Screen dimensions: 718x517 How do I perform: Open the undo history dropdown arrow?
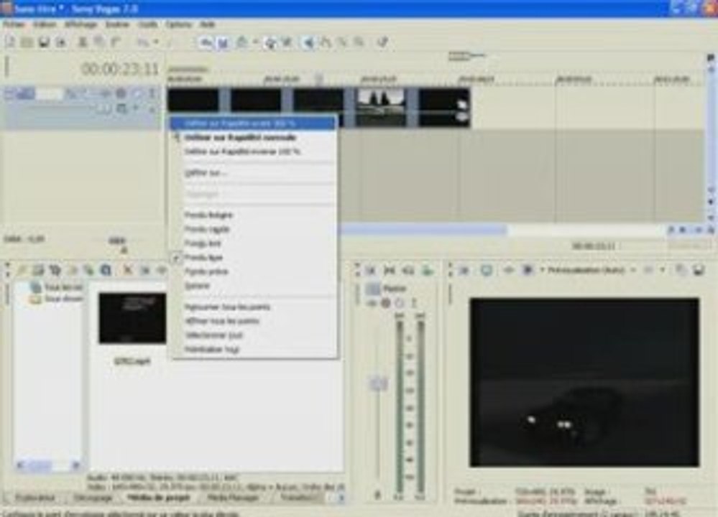point(156,42)
